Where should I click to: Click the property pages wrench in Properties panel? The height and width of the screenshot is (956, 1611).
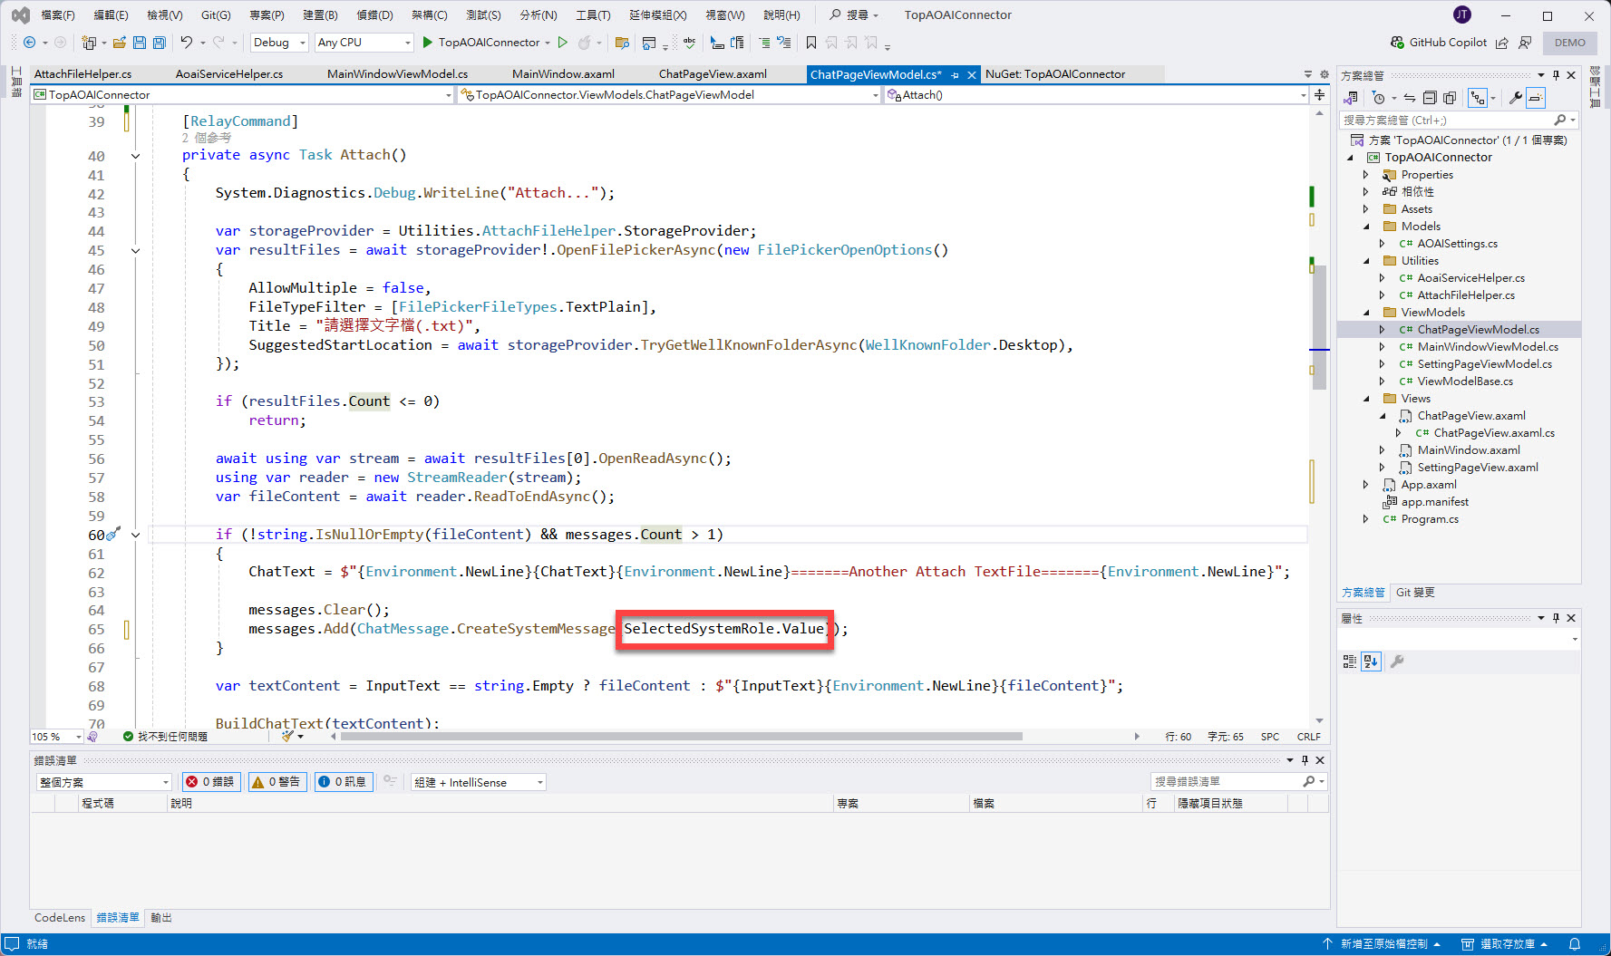point(1397,661)
